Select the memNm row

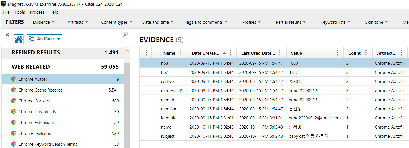click(274, 109)
